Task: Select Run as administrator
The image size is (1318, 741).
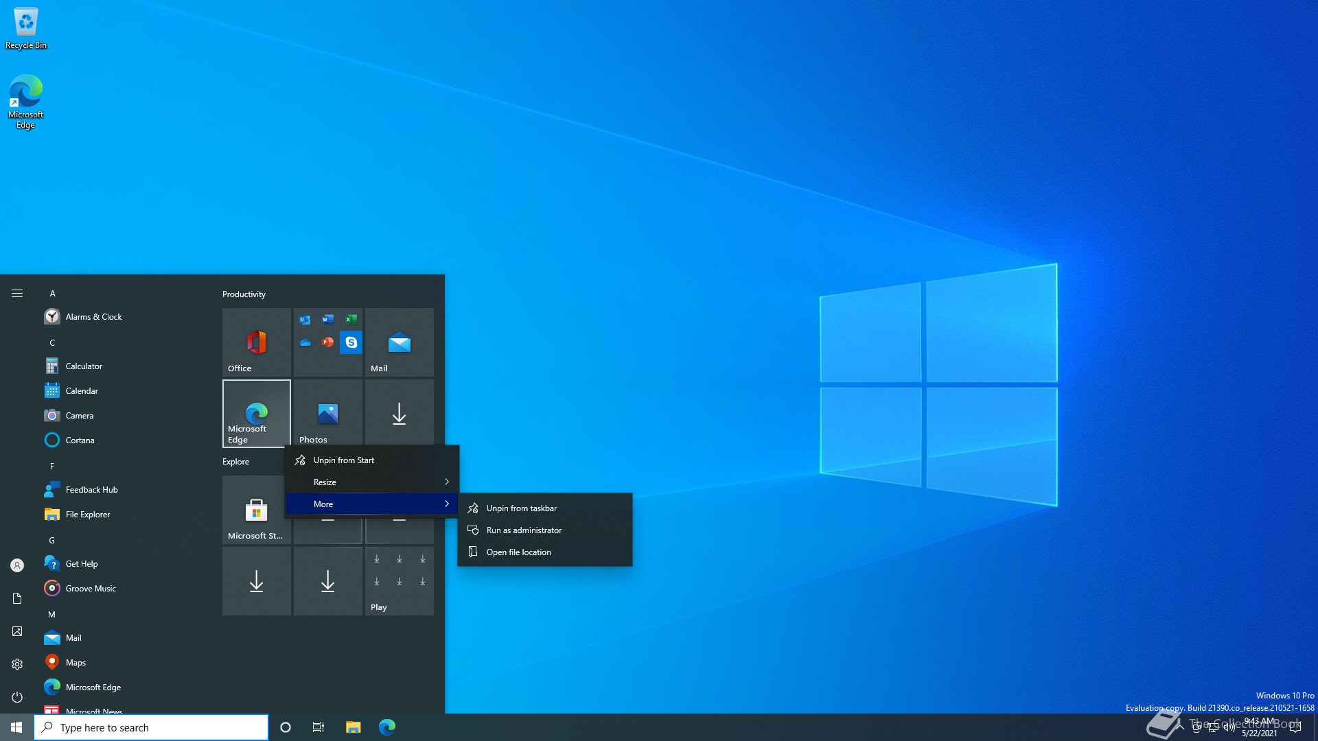Action: pos(545,530)
